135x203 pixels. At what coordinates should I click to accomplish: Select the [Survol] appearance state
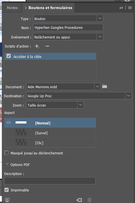(50, 133)
